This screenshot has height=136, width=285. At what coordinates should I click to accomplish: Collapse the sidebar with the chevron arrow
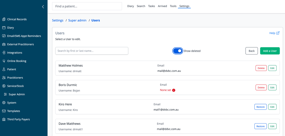43,7
